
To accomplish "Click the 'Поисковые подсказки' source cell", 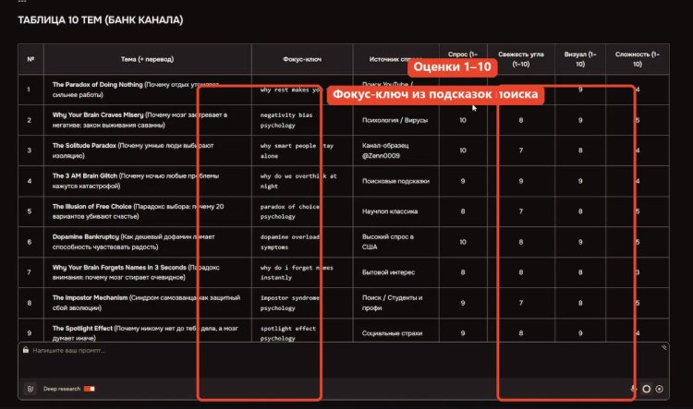I will (x=395, y=181).
